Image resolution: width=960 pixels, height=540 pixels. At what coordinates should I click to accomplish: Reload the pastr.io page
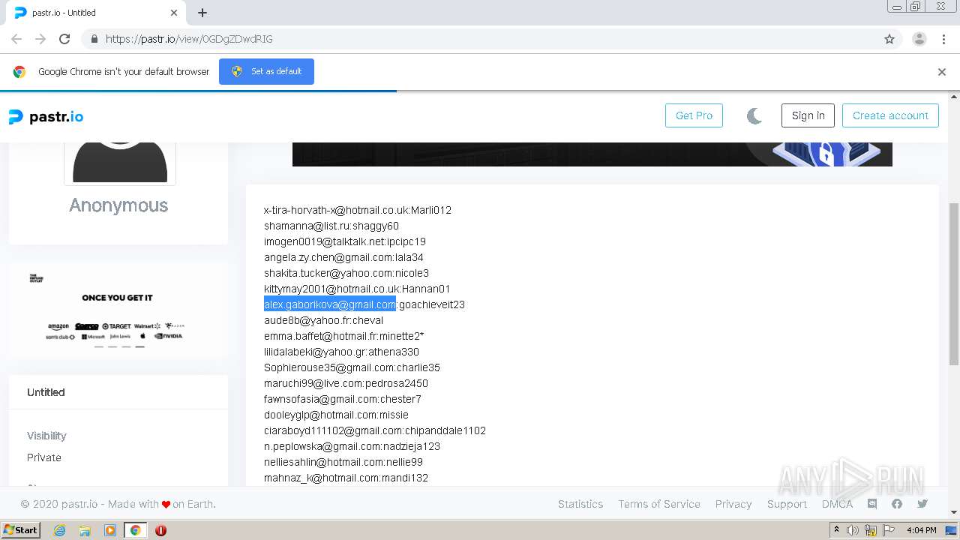[x=64, y=39]
